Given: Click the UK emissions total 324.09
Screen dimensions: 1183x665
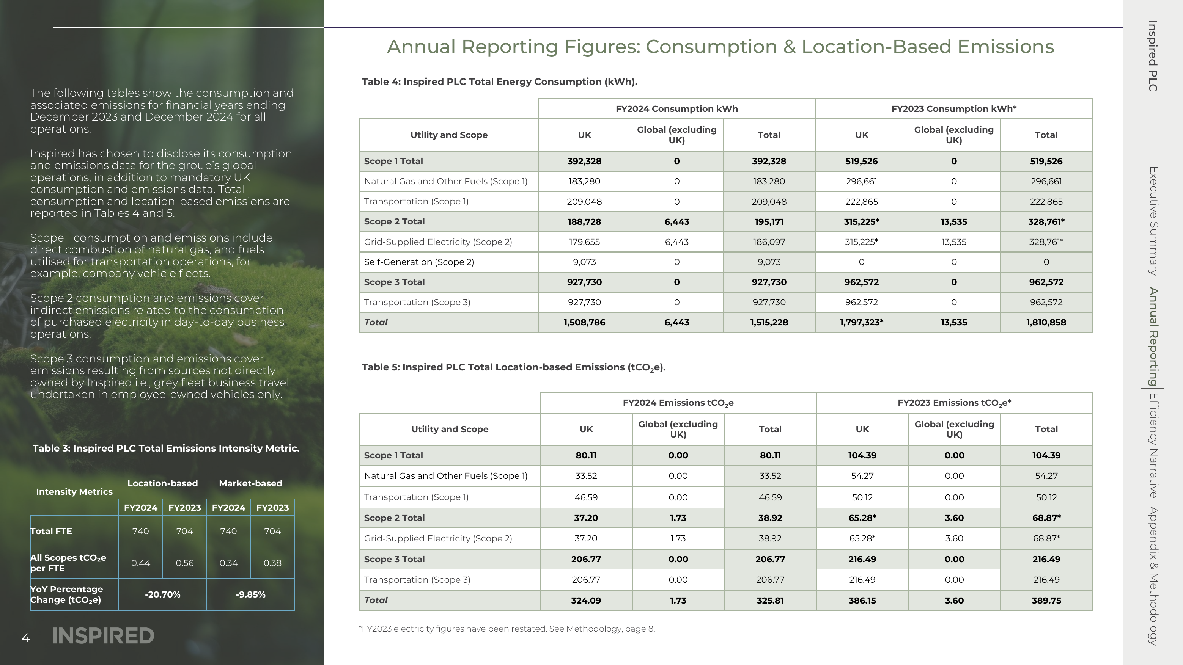Looking at the screenshot, I should coord(586,600).
